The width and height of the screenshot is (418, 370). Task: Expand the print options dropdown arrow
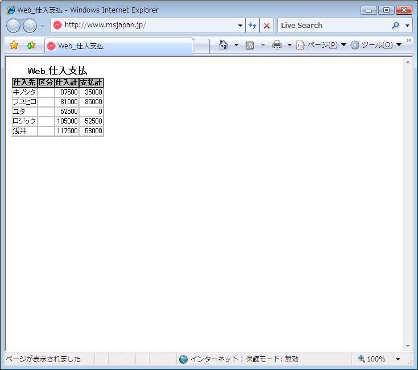(289, 45)
